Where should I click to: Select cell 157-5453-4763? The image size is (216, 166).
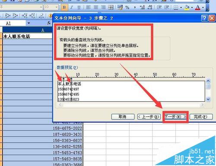coord(43,153)
